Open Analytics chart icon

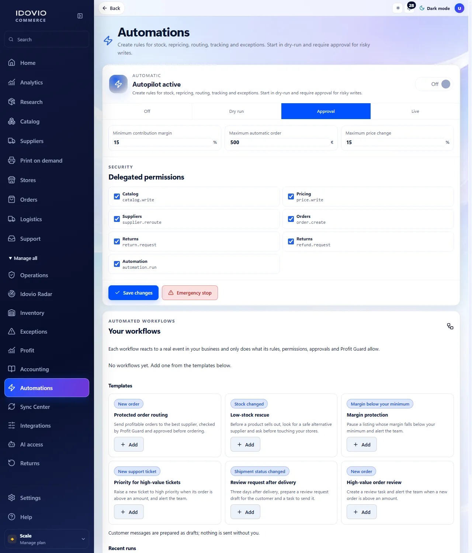(x=12, y=82)
